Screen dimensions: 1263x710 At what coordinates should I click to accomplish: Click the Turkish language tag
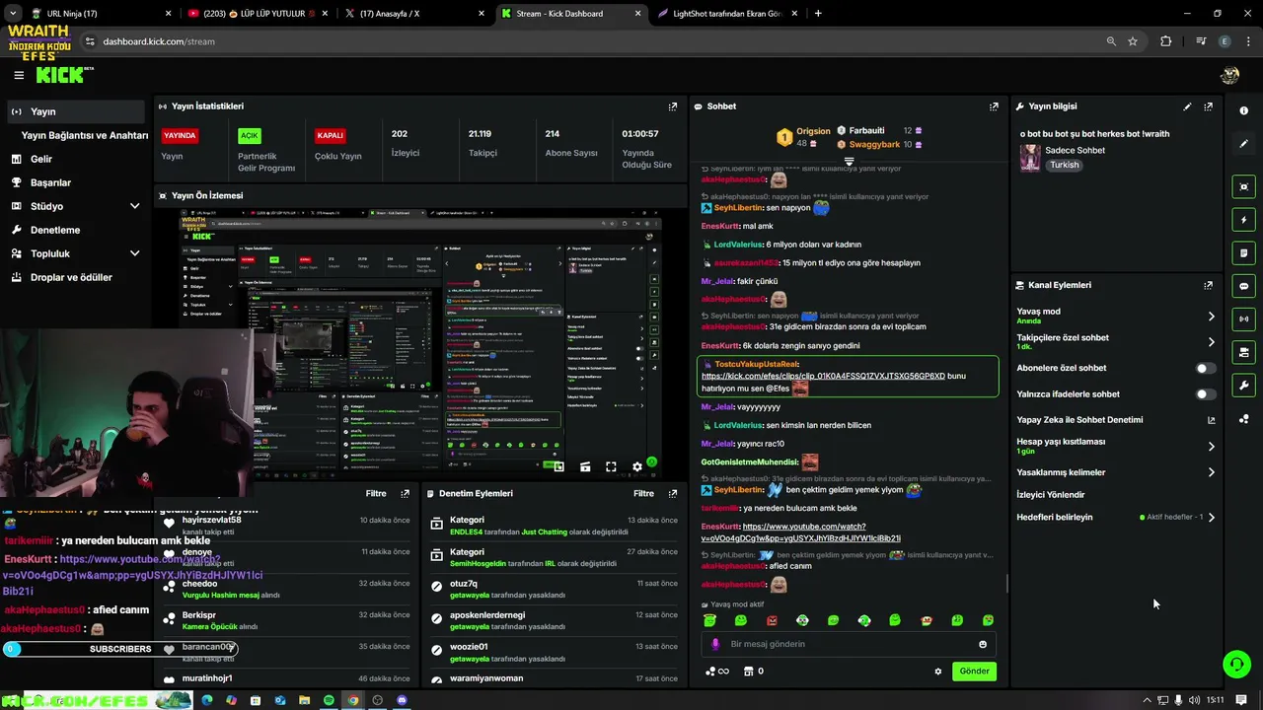click(1064, 165)
